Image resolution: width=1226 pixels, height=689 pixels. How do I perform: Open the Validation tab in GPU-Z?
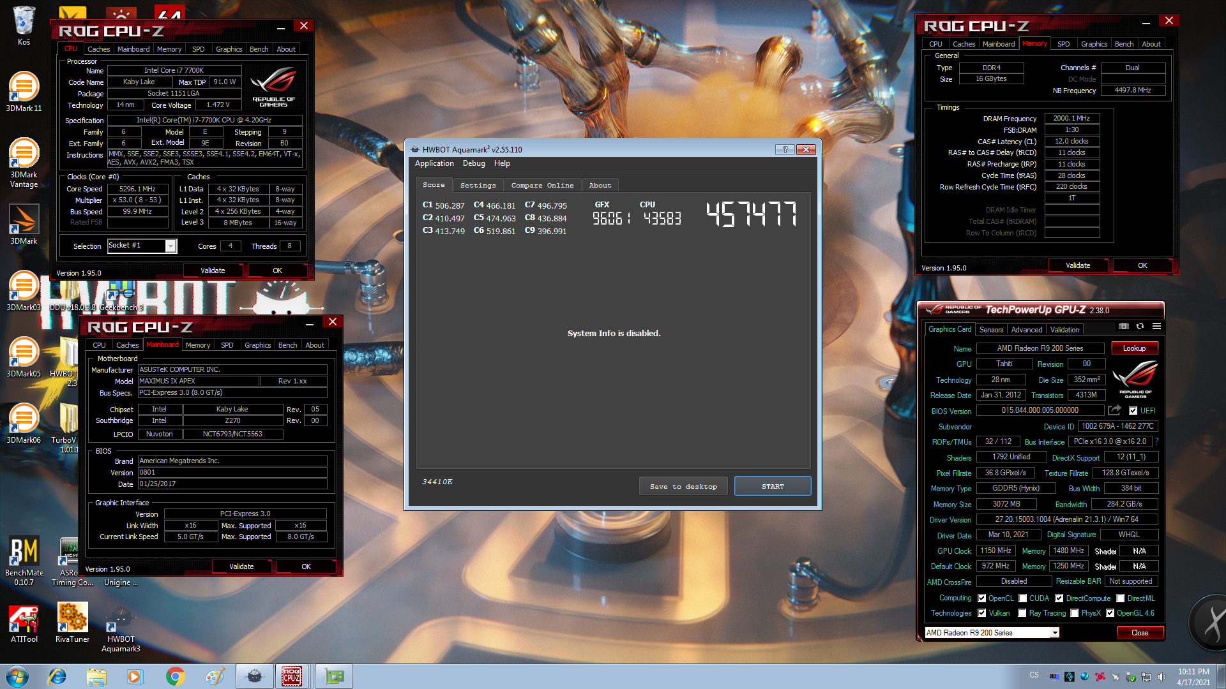pos(1064,330)
